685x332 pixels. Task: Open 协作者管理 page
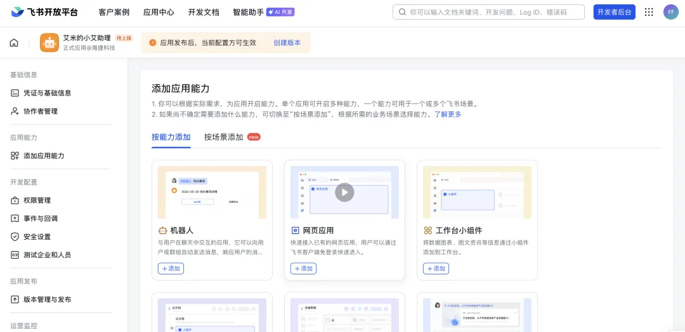click(41, 111)
